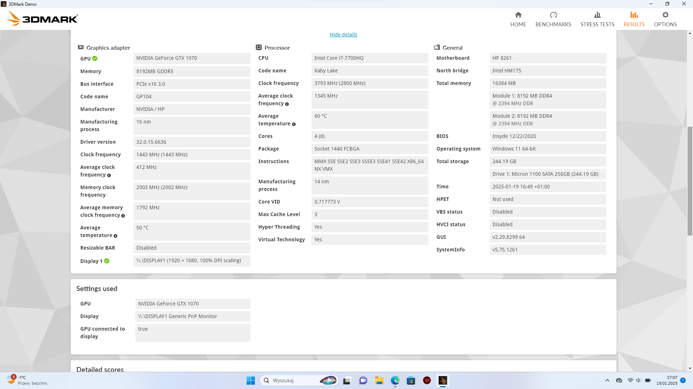This screenshot has height=389, width=693.
Task: Select the RESULTS tab
Action: [x=634, y=19]
